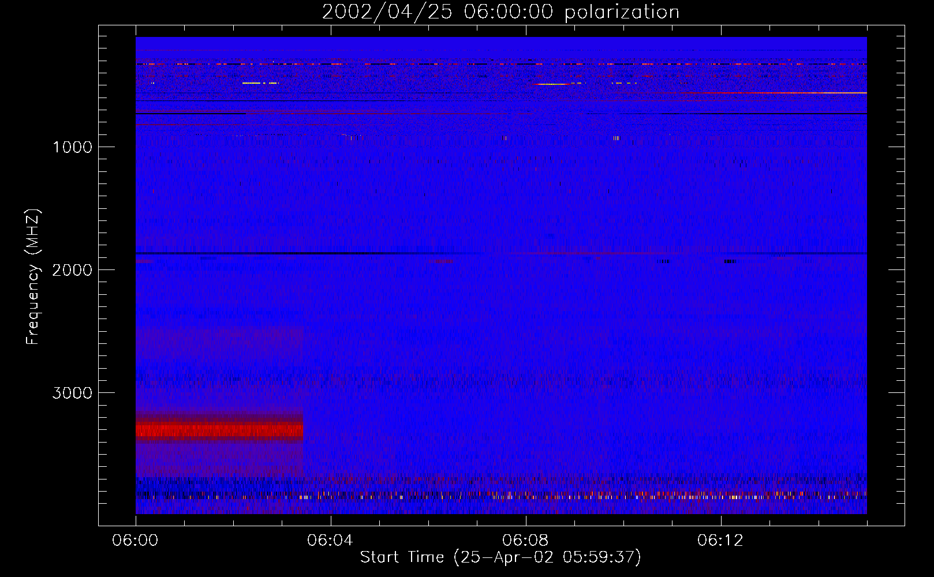The width and height of the screenshot is (934, 577).
Task: Click the "1000" frequency tick label
Action: tap(72, 147)
